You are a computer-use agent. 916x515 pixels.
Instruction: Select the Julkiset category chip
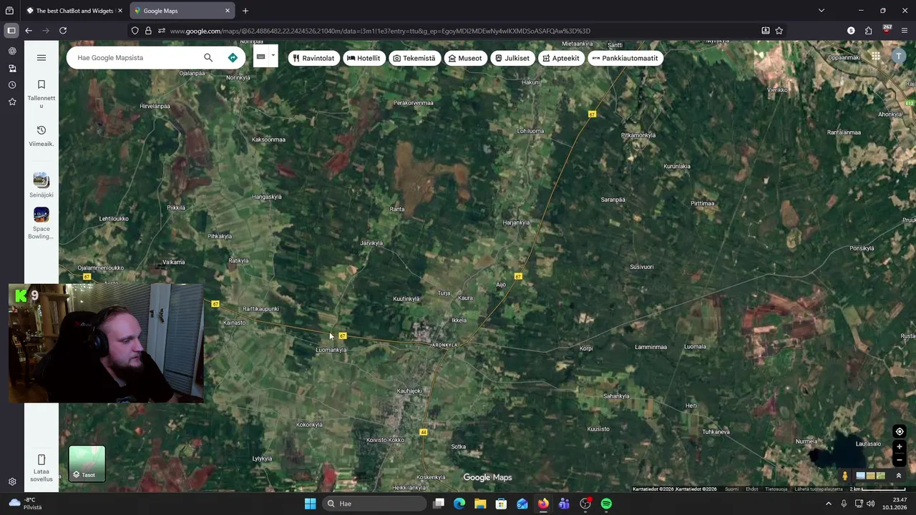pos(512,59)
